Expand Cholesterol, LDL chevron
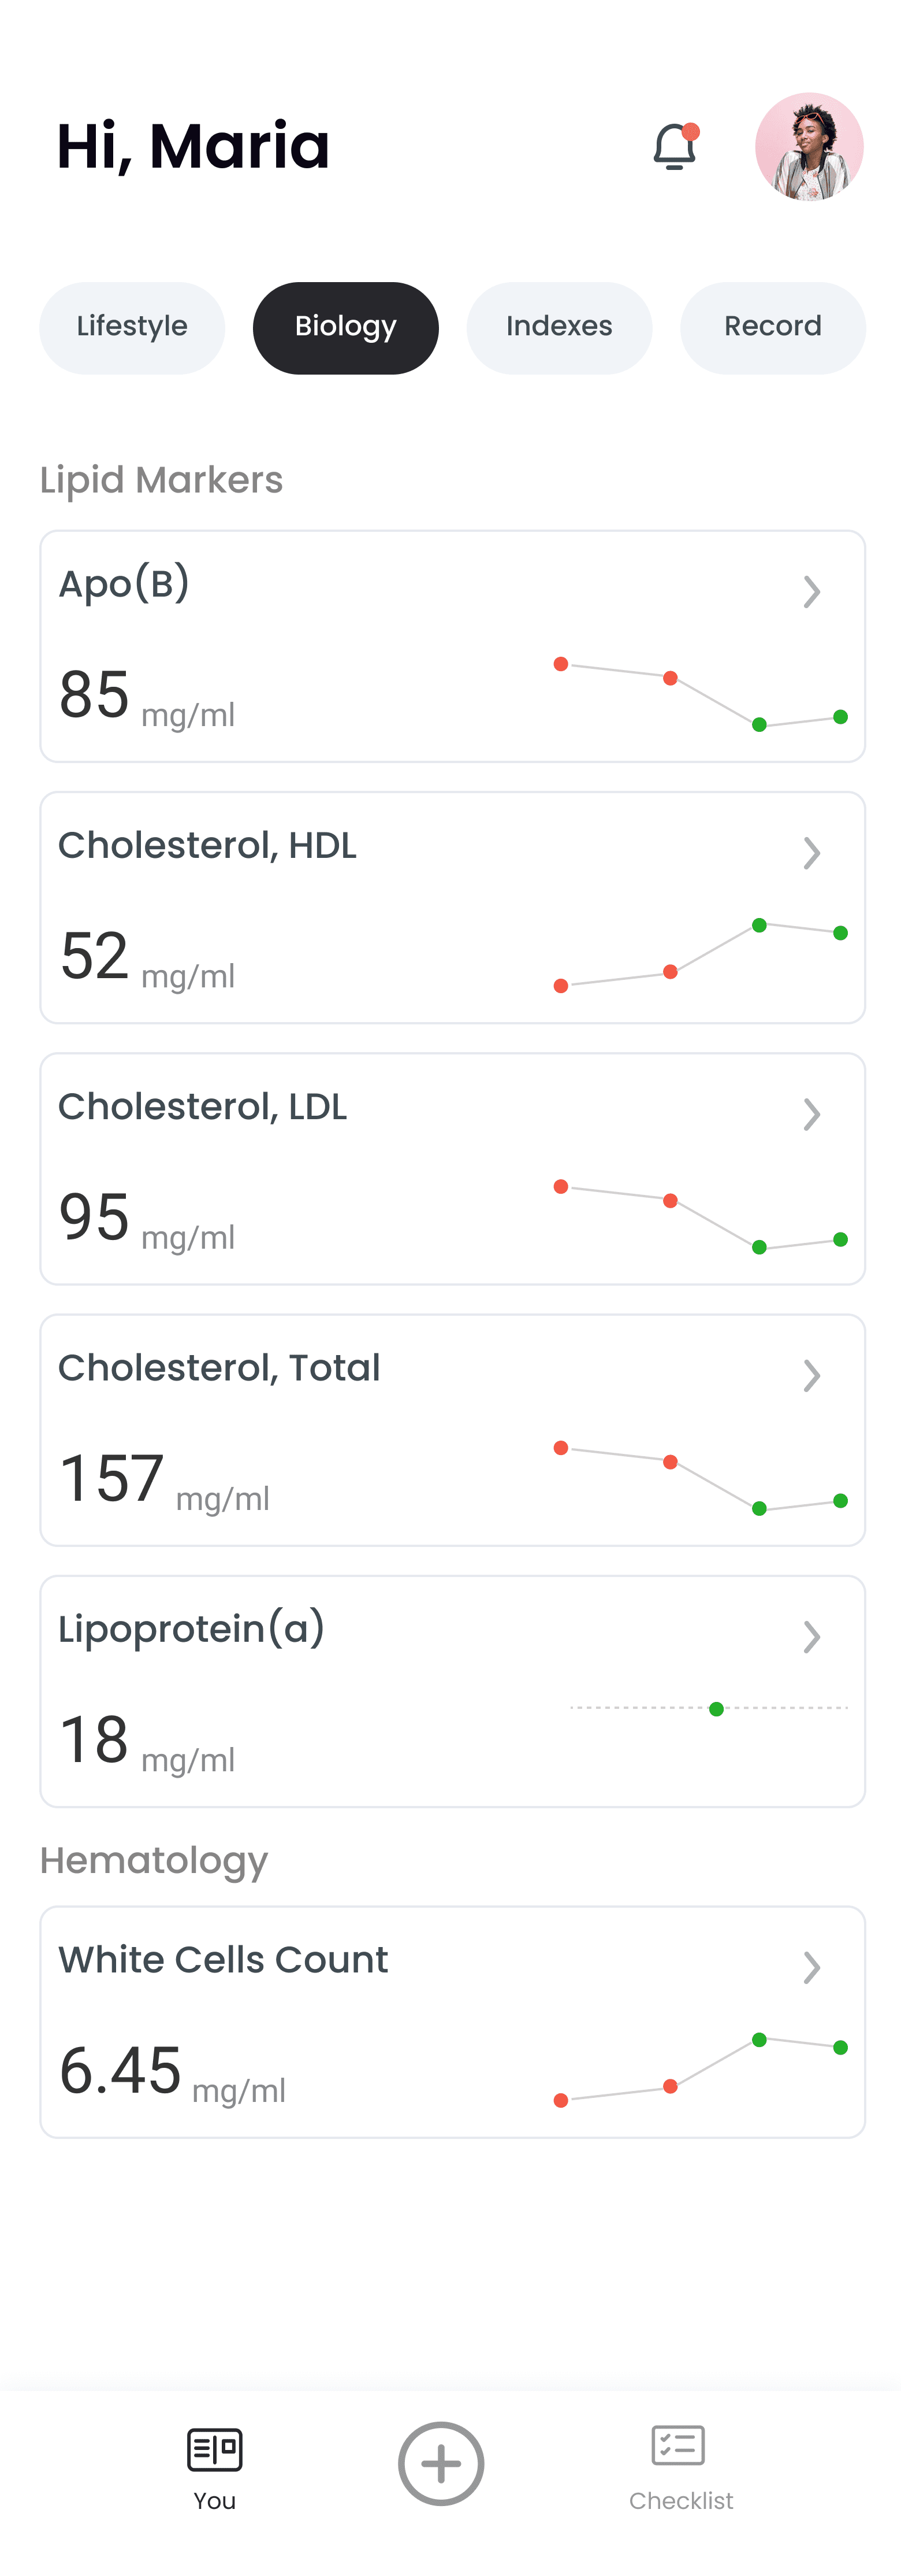The width and height of the screenshot is (901, 2576). (812, 1114)
